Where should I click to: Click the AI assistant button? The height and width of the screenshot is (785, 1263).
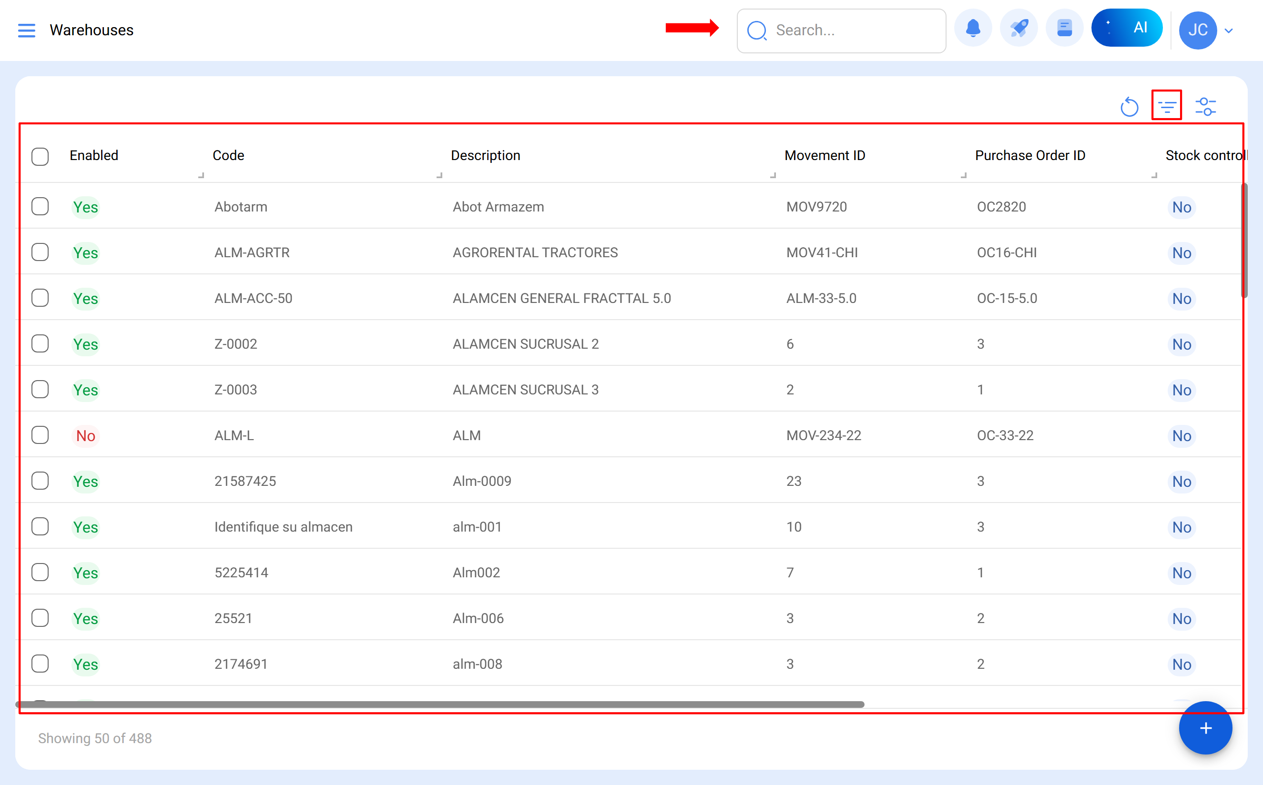point(1127,28)
